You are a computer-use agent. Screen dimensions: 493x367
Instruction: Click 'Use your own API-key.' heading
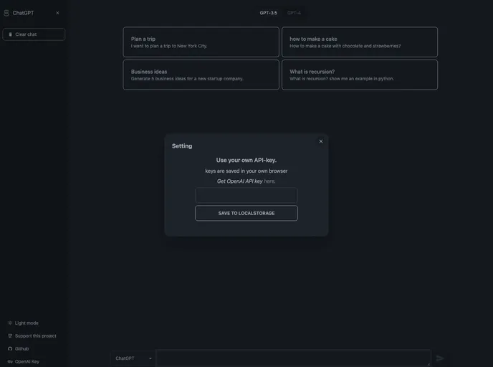point(247,160)
